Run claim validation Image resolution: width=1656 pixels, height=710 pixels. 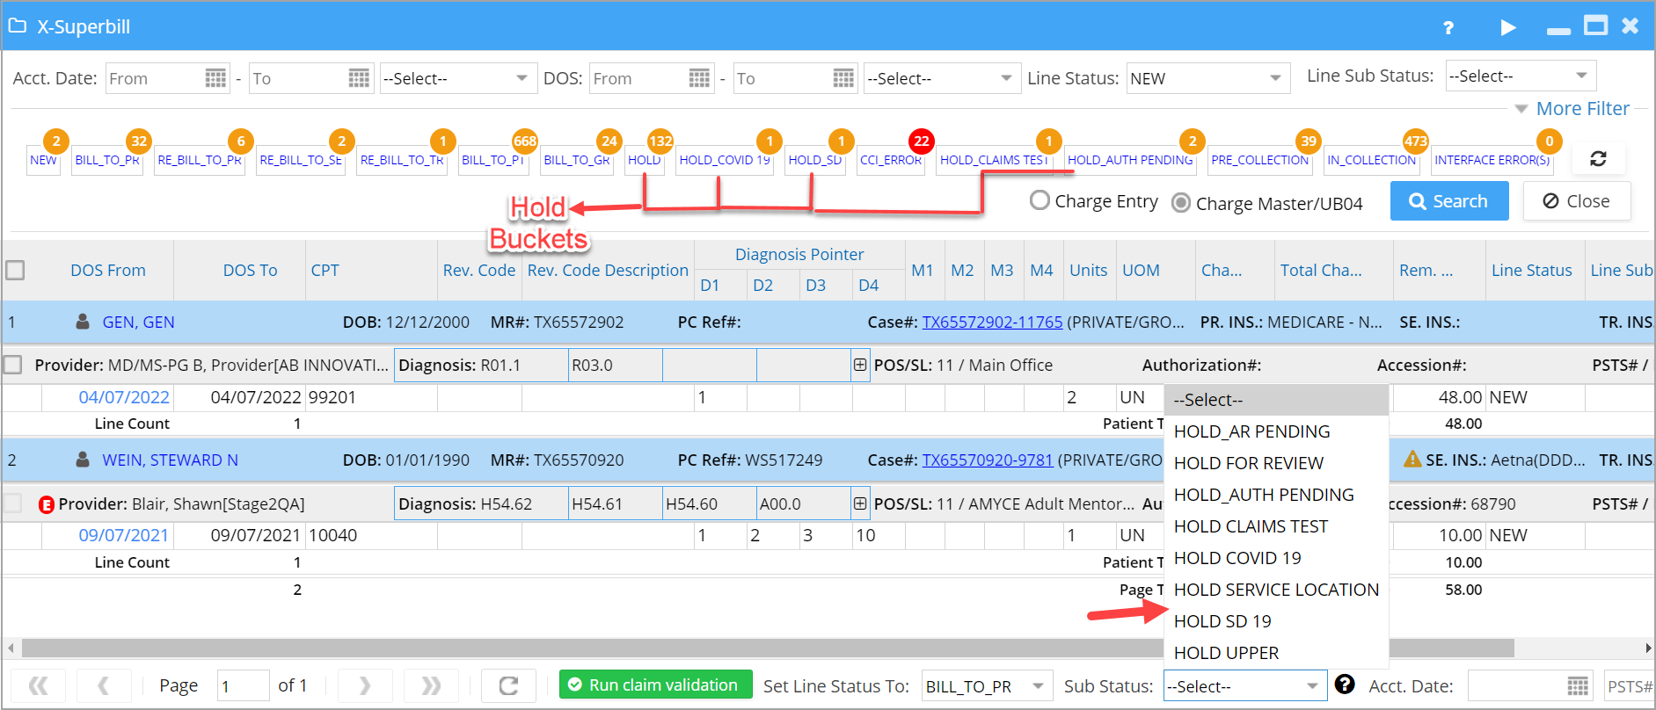655,685
